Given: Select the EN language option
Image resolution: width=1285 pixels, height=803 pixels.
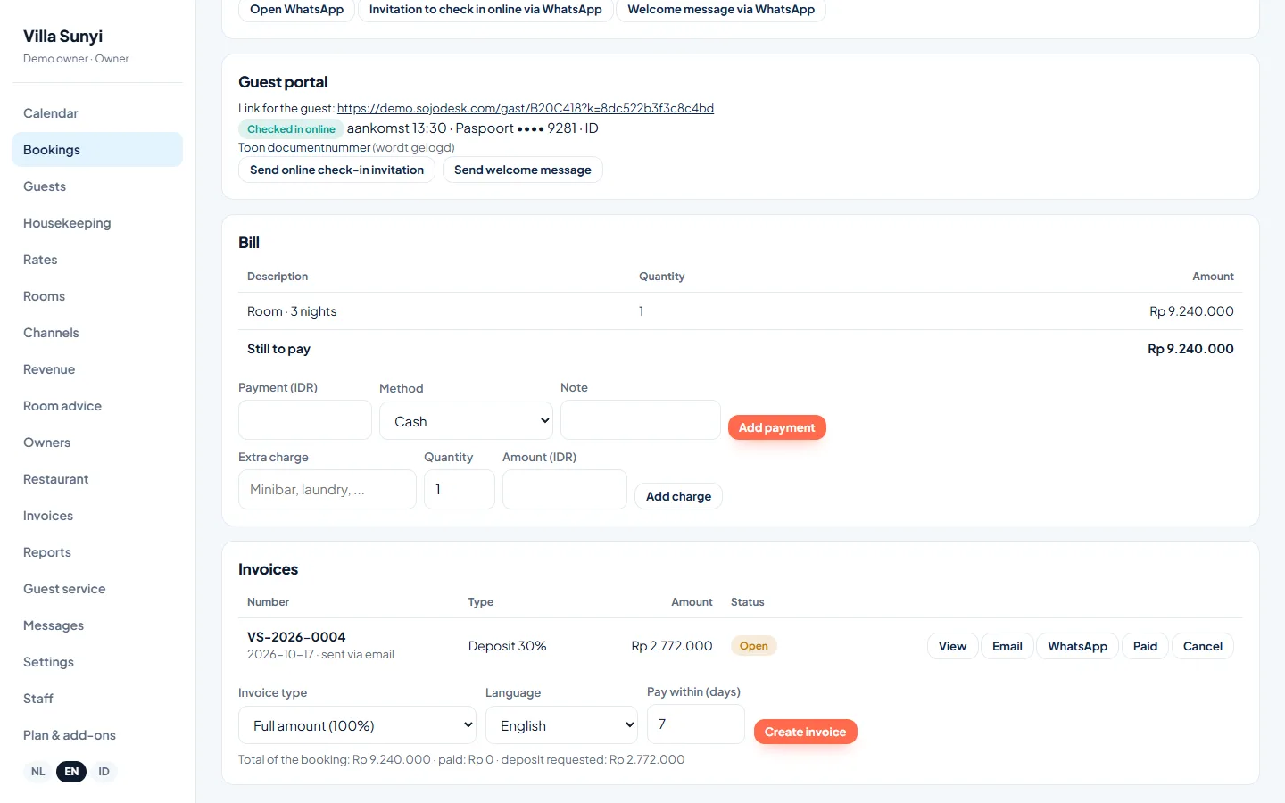Looking at the screenshot, I should click(71, 772).
